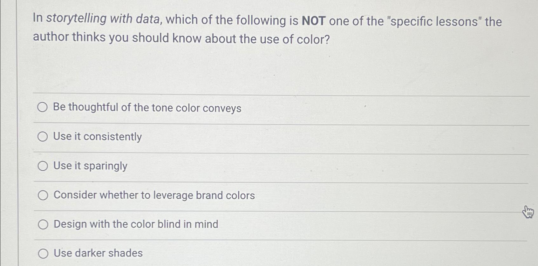This screenshot has width=538, height=266.
Task: Click the 'Design with the color blind in mind' text
Action: click(x=136, y=224)
